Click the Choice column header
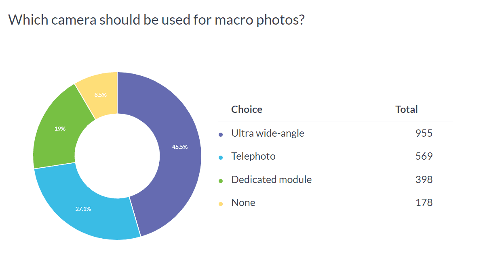The image size is (485, 254). pyautogui.click(x=247, y=109)
